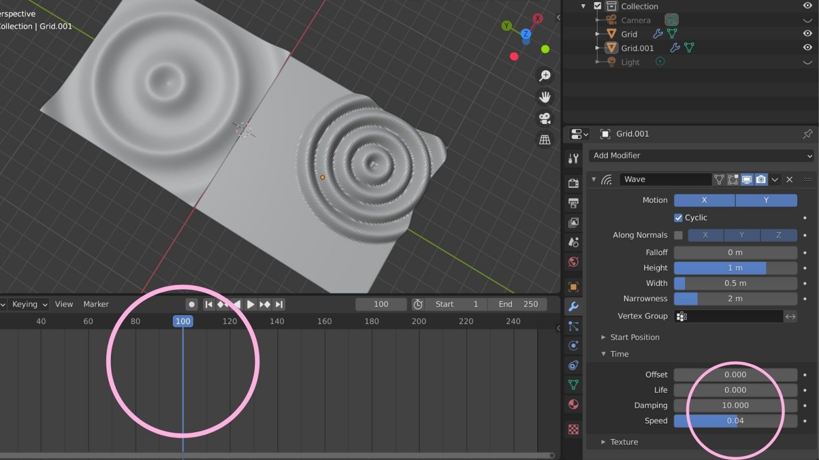Delete the Wave modifier with the X
819x460 pixels.
[789, 179]
